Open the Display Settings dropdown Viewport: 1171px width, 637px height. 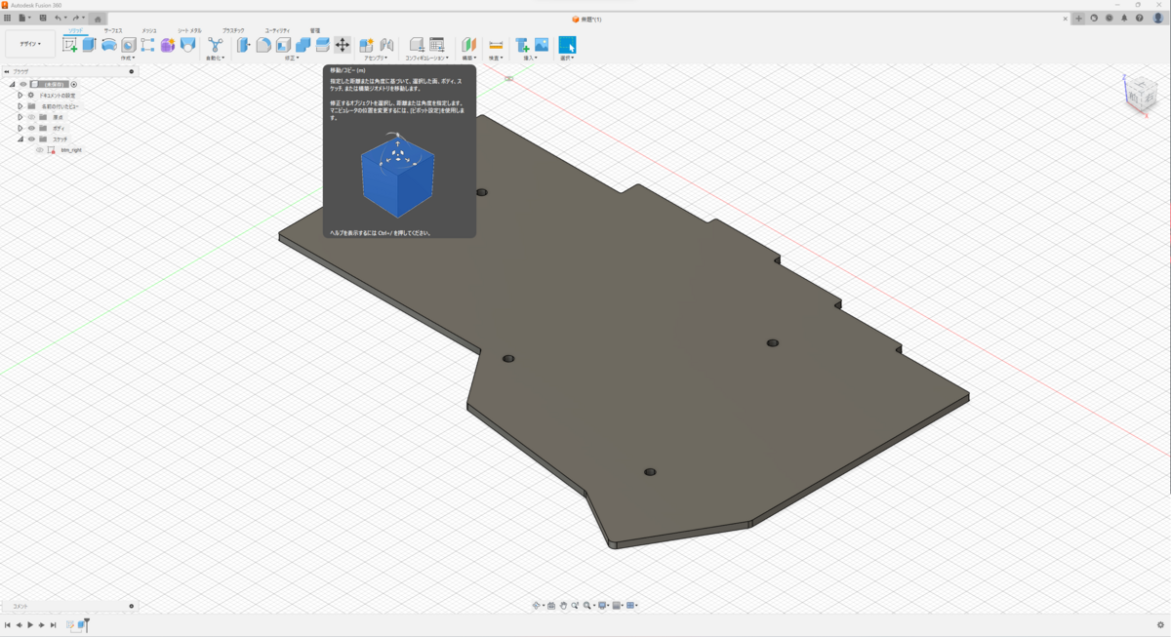(x=604, y=605)
